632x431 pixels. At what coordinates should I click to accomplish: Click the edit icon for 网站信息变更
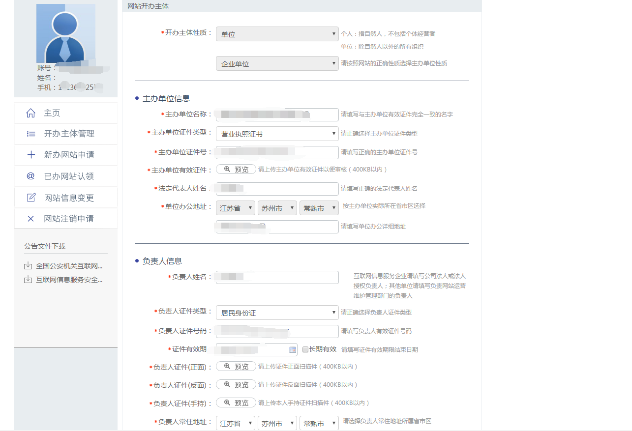tap(30, 198)
